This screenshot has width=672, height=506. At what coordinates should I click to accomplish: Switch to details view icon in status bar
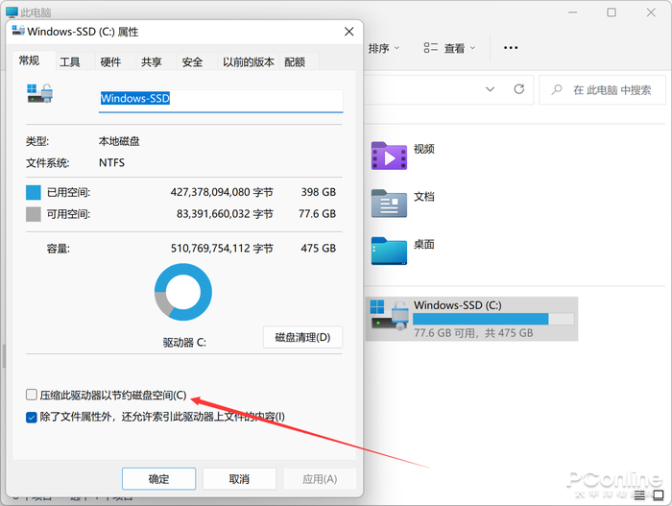tap(639, 495)
